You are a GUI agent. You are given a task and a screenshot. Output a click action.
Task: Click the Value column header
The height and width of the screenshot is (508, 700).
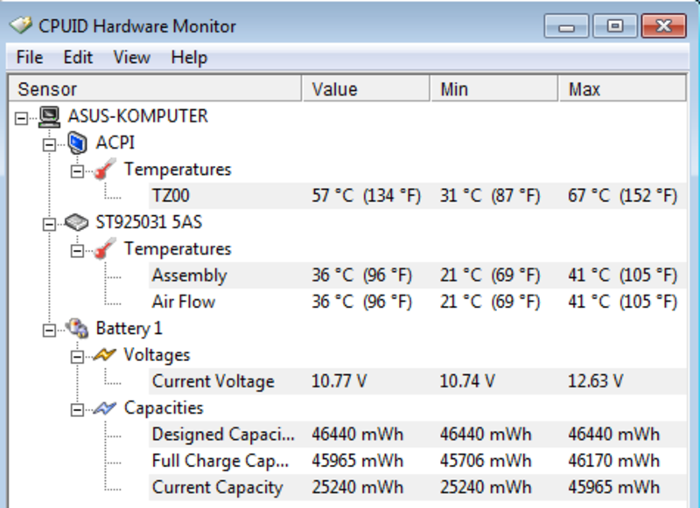pos(366,89)
